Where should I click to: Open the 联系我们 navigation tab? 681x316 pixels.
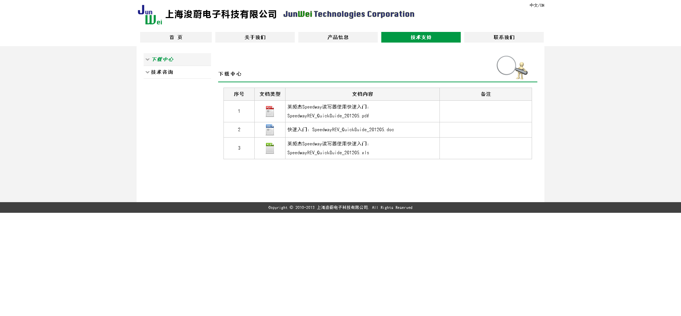[x=504, y=37]
